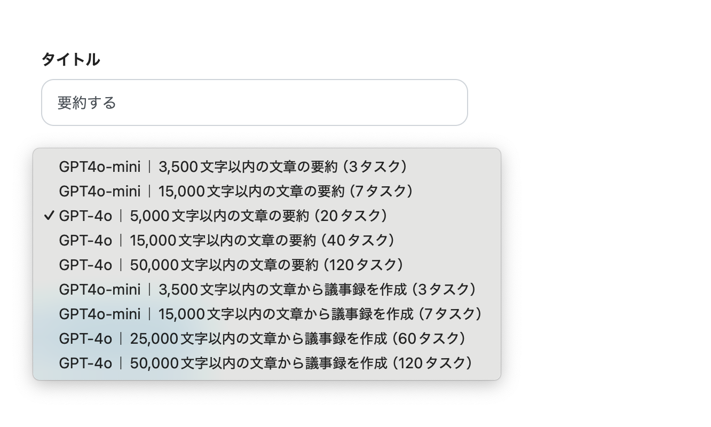Click the checkmark beside the selected option

click(x=49, y=216)
